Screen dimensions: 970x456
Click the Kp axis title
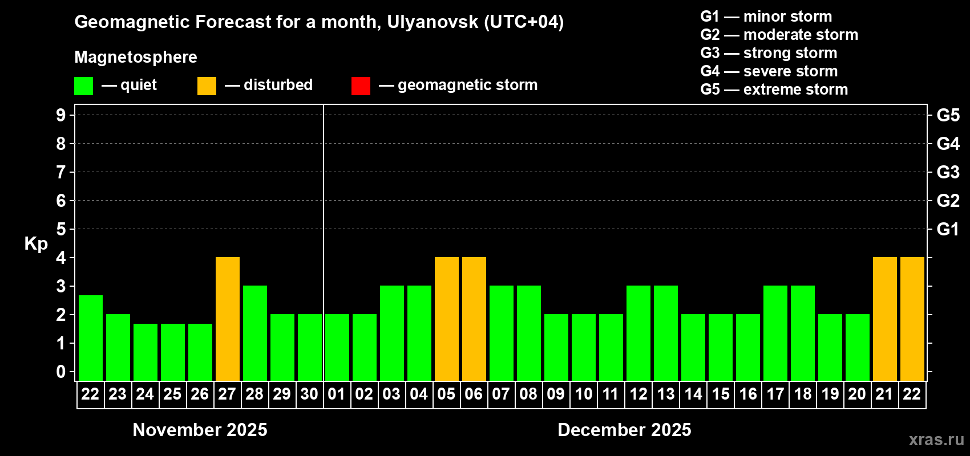click(x=36, y=244)
